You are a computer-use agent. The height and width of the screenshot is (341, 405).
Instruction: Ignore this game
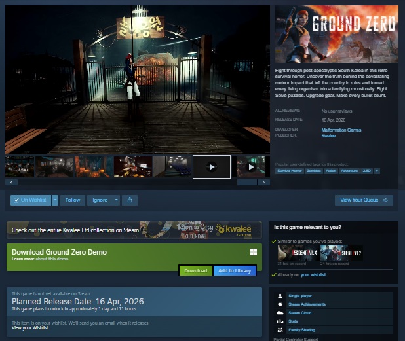click(100, 200)
